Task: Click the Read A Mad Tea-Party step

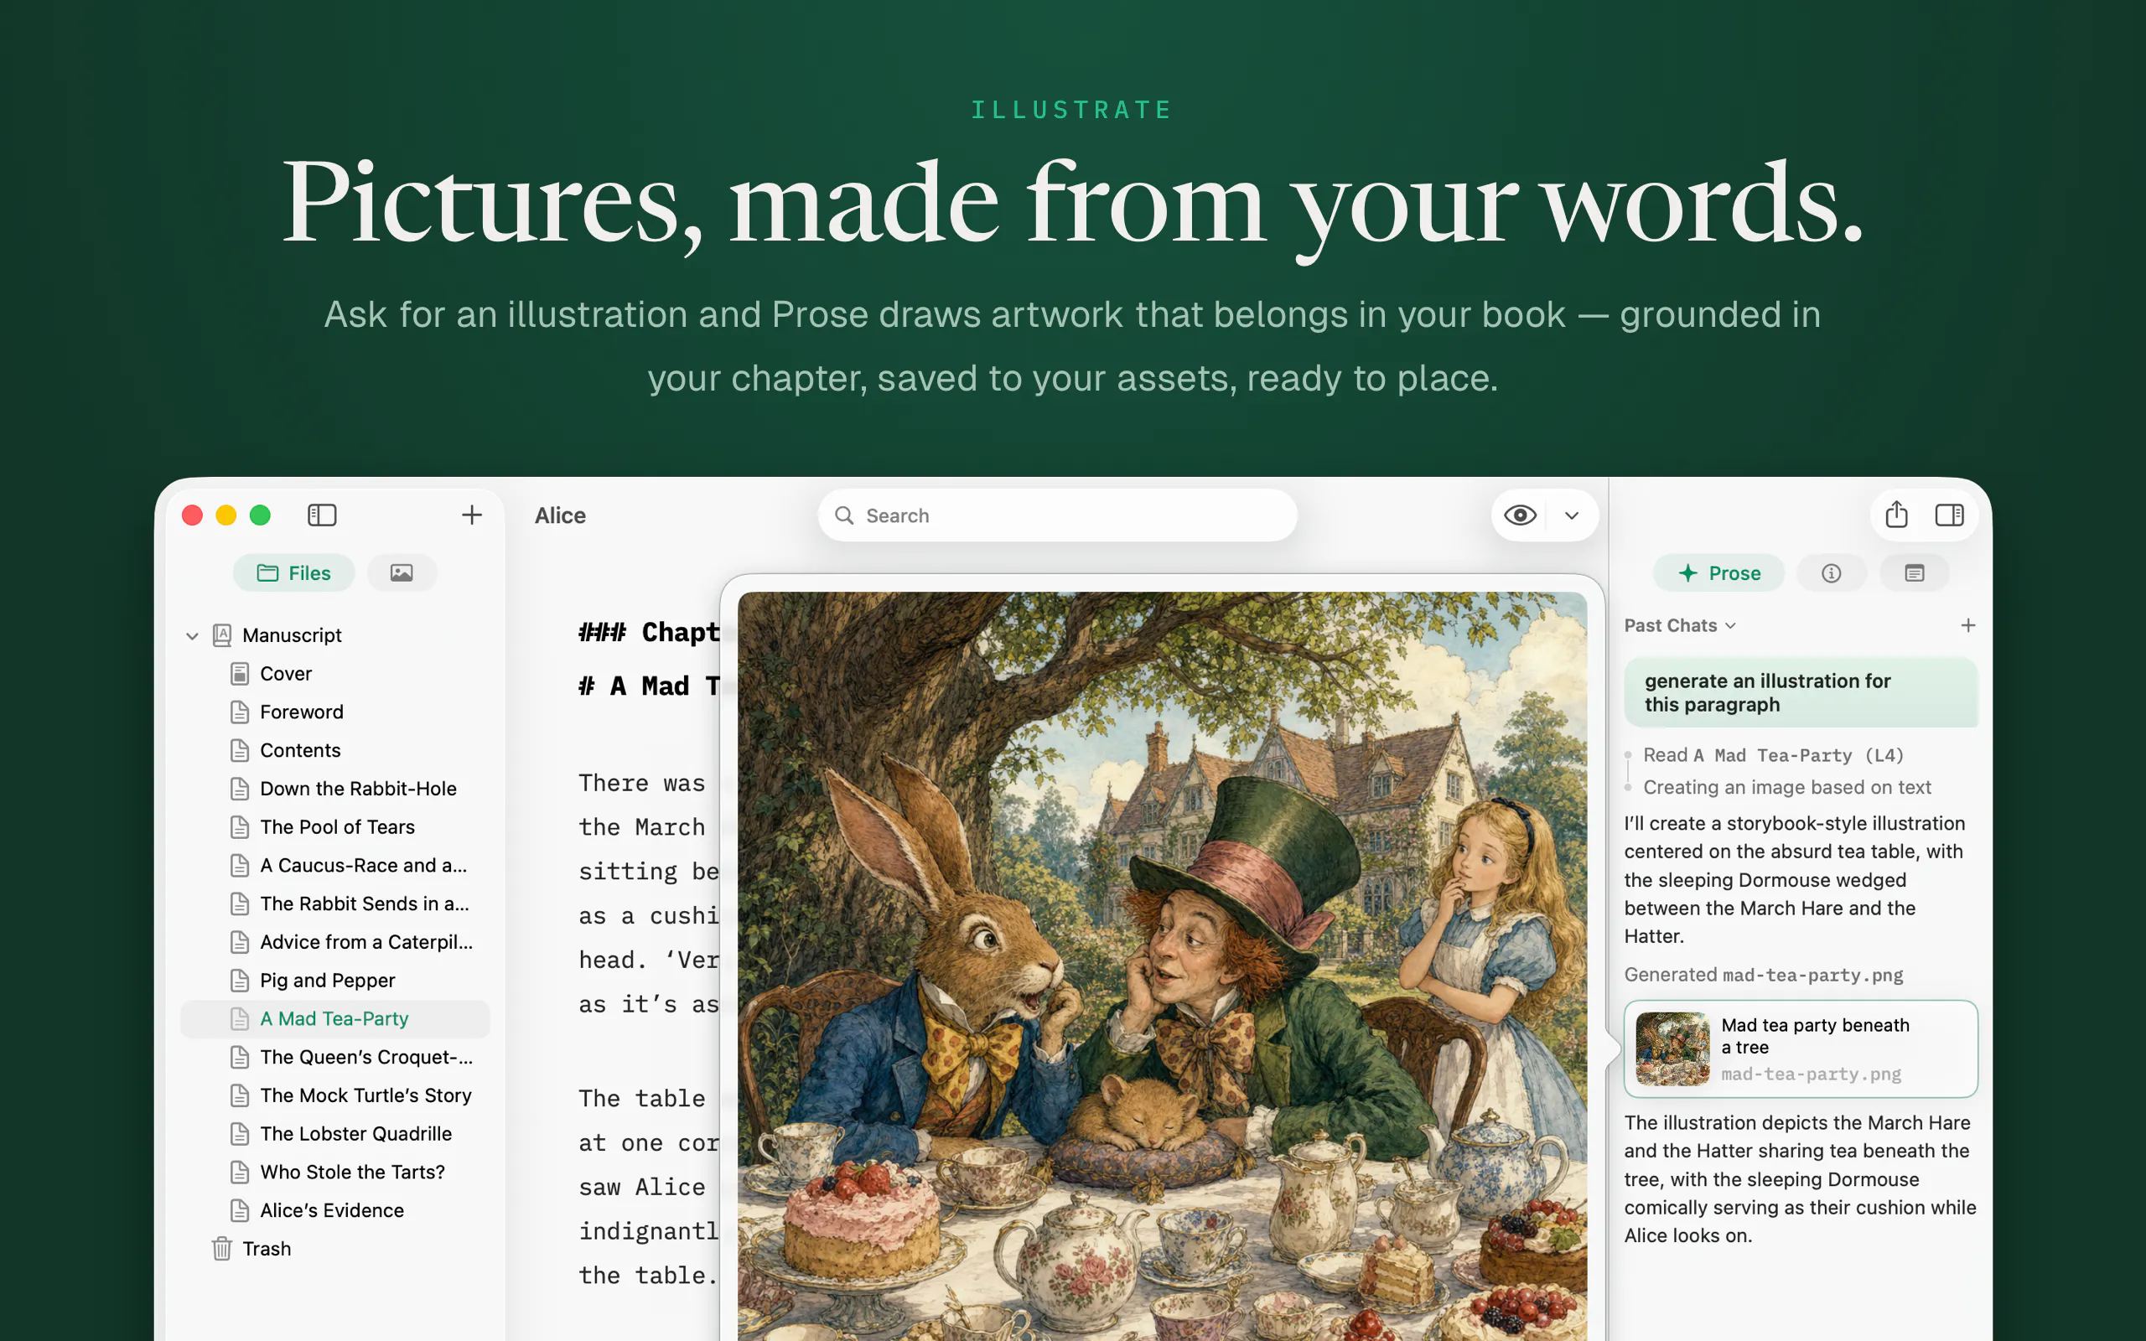Action: (1773, 755)
